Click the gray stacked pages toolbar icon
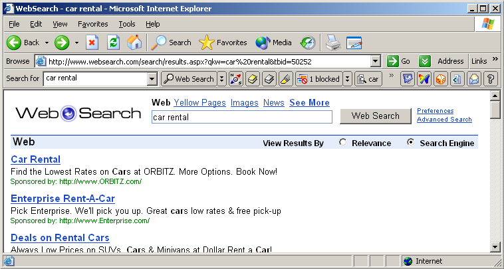The height and width of the screenshot is (269, 504). click(269, 78)
